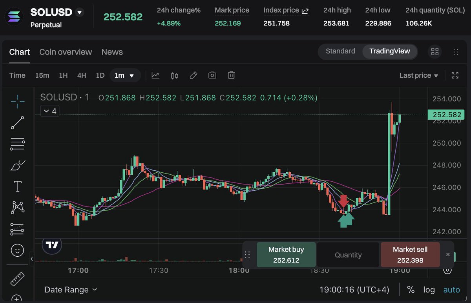Click the trash icon to remove drawings
The width and height of the screenshot is (471, 303).
click(232, 75)
